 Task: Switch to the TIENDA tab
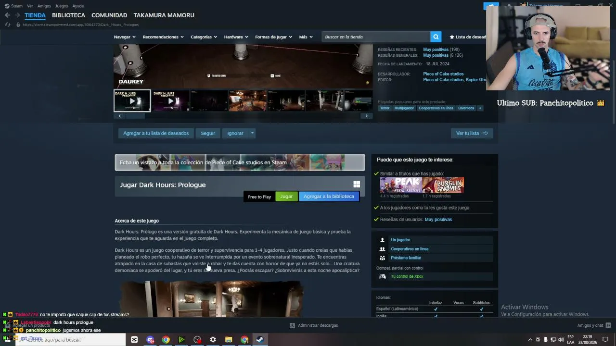pyautogui.click(x=35, y=15)
